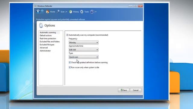Click the Approximate time label
The width and height of the screenshot is (193, 109).
tap(76, 46)
